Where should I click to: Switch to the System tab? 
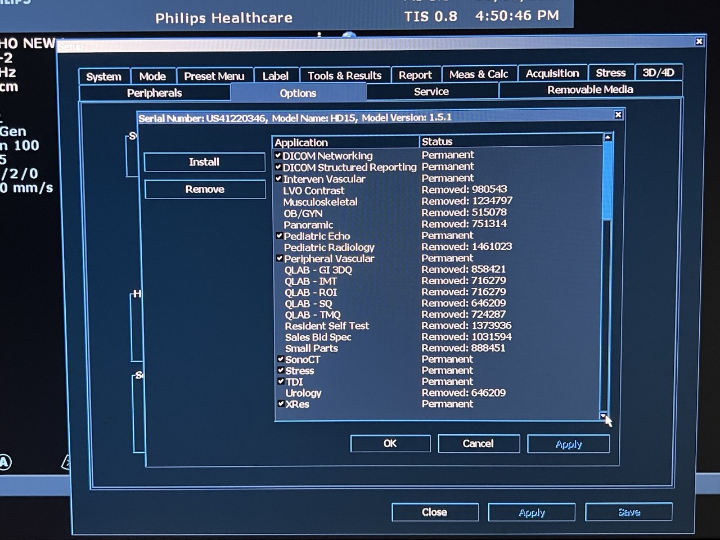[x=103, y=75]
